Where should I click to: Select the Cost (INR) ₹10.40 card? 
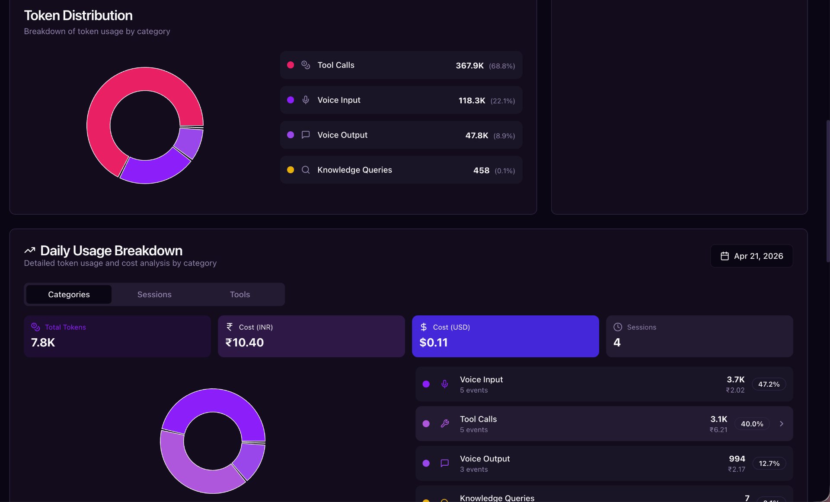coord(311,336)
